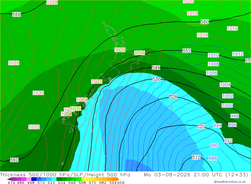Pick the bright yellow legend swatch

(x=84, y=179)
